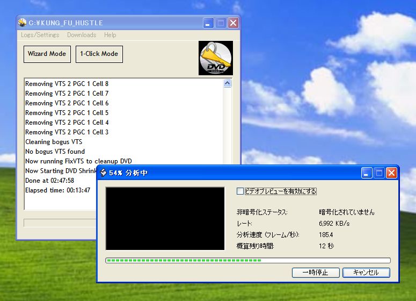Open the Downloads menu
This screenshot has height=301, width=416.
82,35
